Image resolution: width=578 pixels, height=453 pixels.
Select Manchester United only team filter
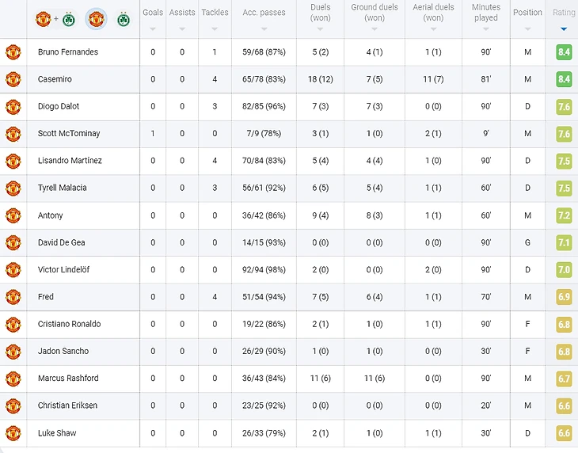click(x=96, y=18)
